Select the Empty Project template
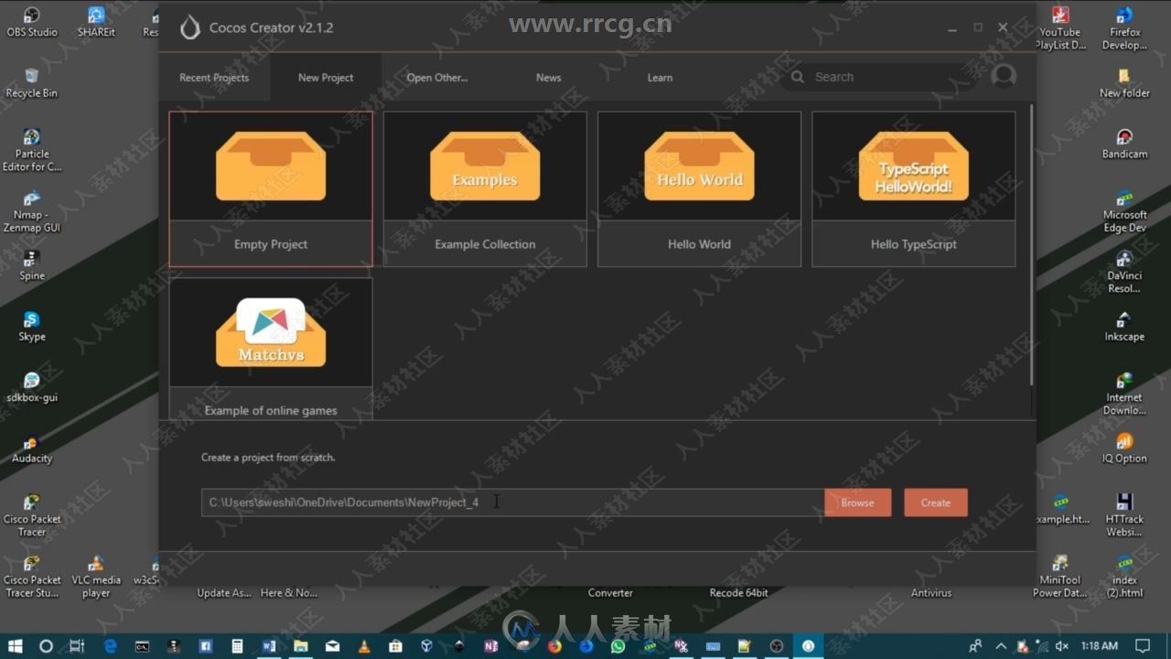The height and width of the screenshot is (659, 1171). click(x=271, y=189)
